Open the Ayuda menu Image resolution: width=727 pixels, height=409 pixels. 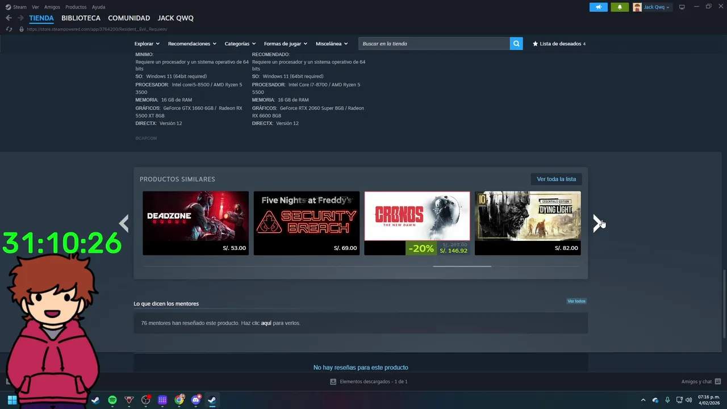pyautogui.click(x=98, y=7)
